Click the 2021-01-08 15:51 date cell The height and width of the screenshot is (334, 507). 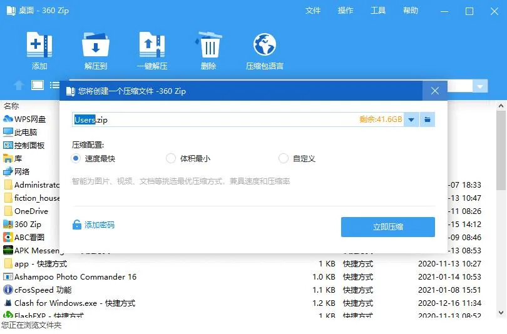point(449,290)
